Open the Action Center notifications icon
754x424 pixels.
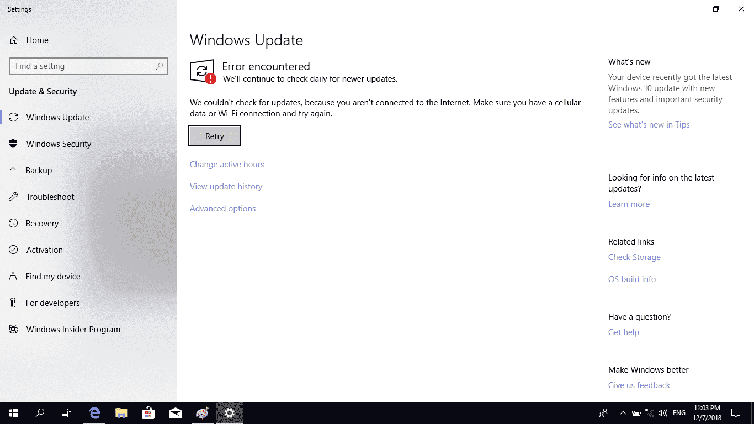[x=736, y=413]
